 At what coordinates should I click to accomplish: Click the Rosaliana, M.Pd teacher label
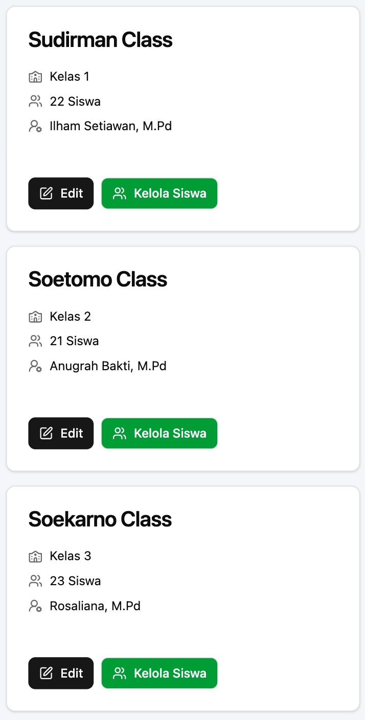(95, 606)
